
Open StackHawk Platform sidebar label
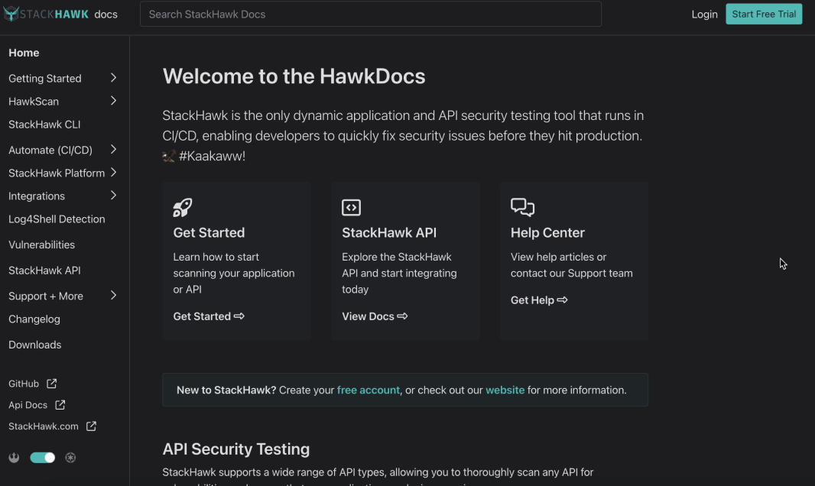point(57,173)
